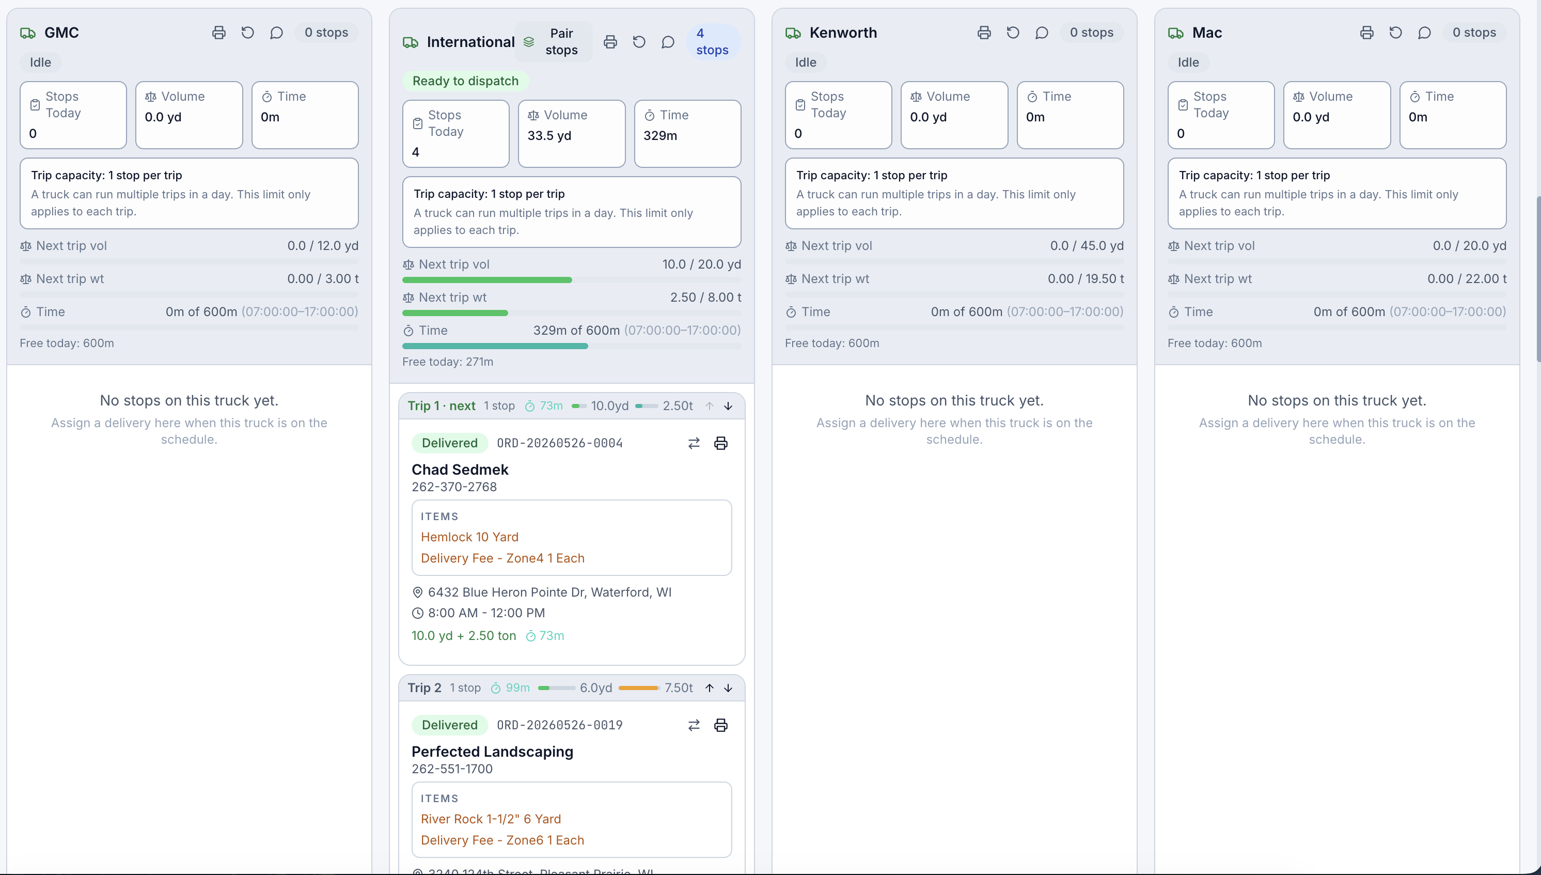Open the 4 stops badge on International
The width and height of the screenshot is (1541, 875).
(713, 41)
